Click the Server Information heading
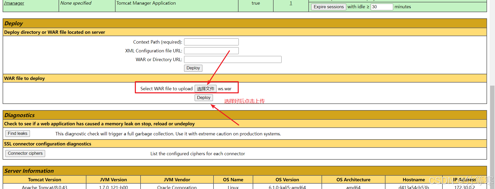 click(x=29, y=171)
